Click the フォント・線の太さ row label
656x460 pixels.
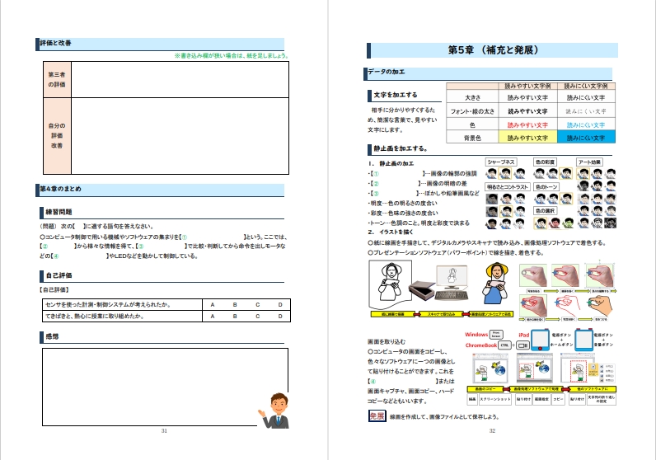click(x=472, y=111)
